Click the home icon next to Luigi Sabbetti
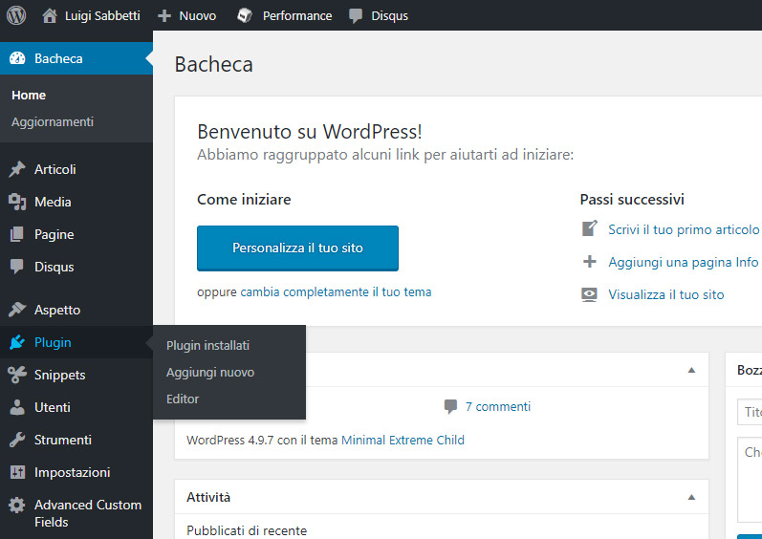This screenshot has width=762, height=539. [49, 15]
